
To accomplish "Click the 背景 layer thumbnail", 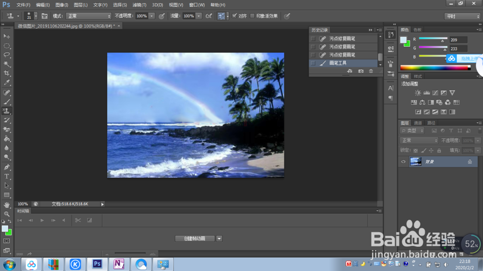I will pyautogui.click(x=415, y=162).
